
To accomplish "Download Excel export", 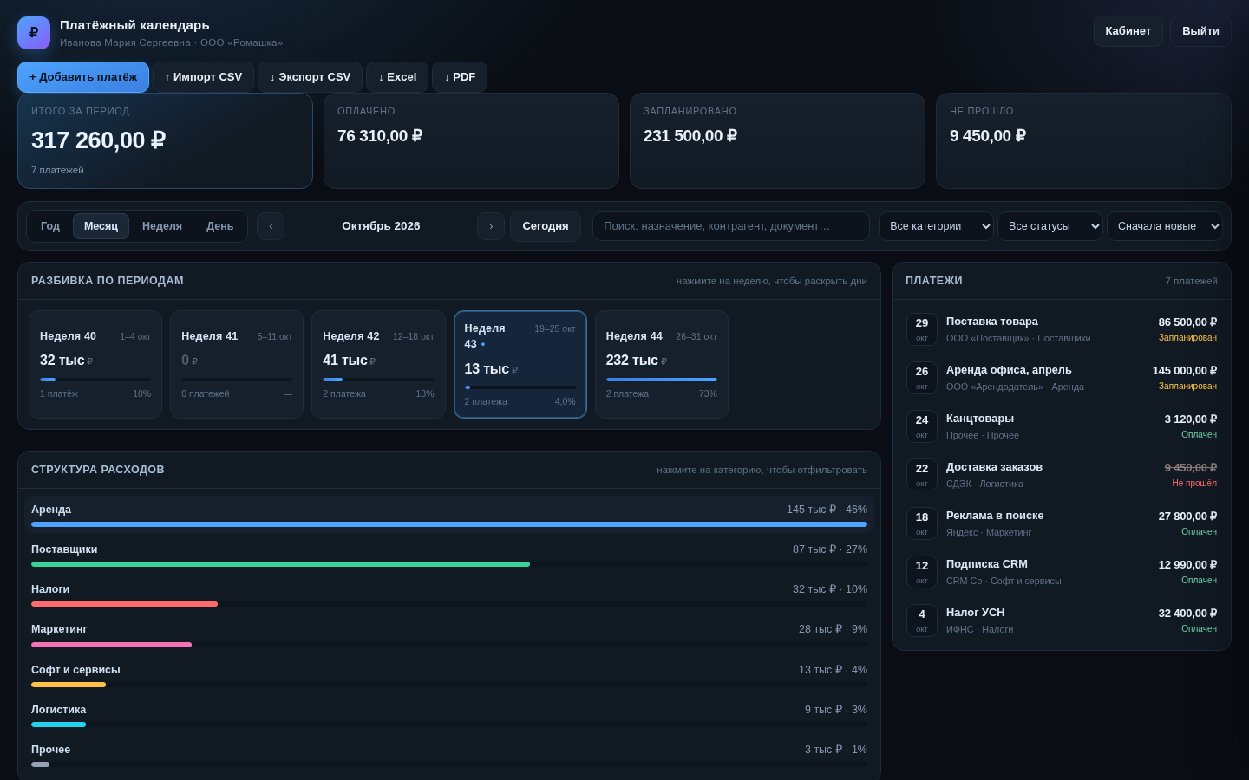I will coord(397,77).
